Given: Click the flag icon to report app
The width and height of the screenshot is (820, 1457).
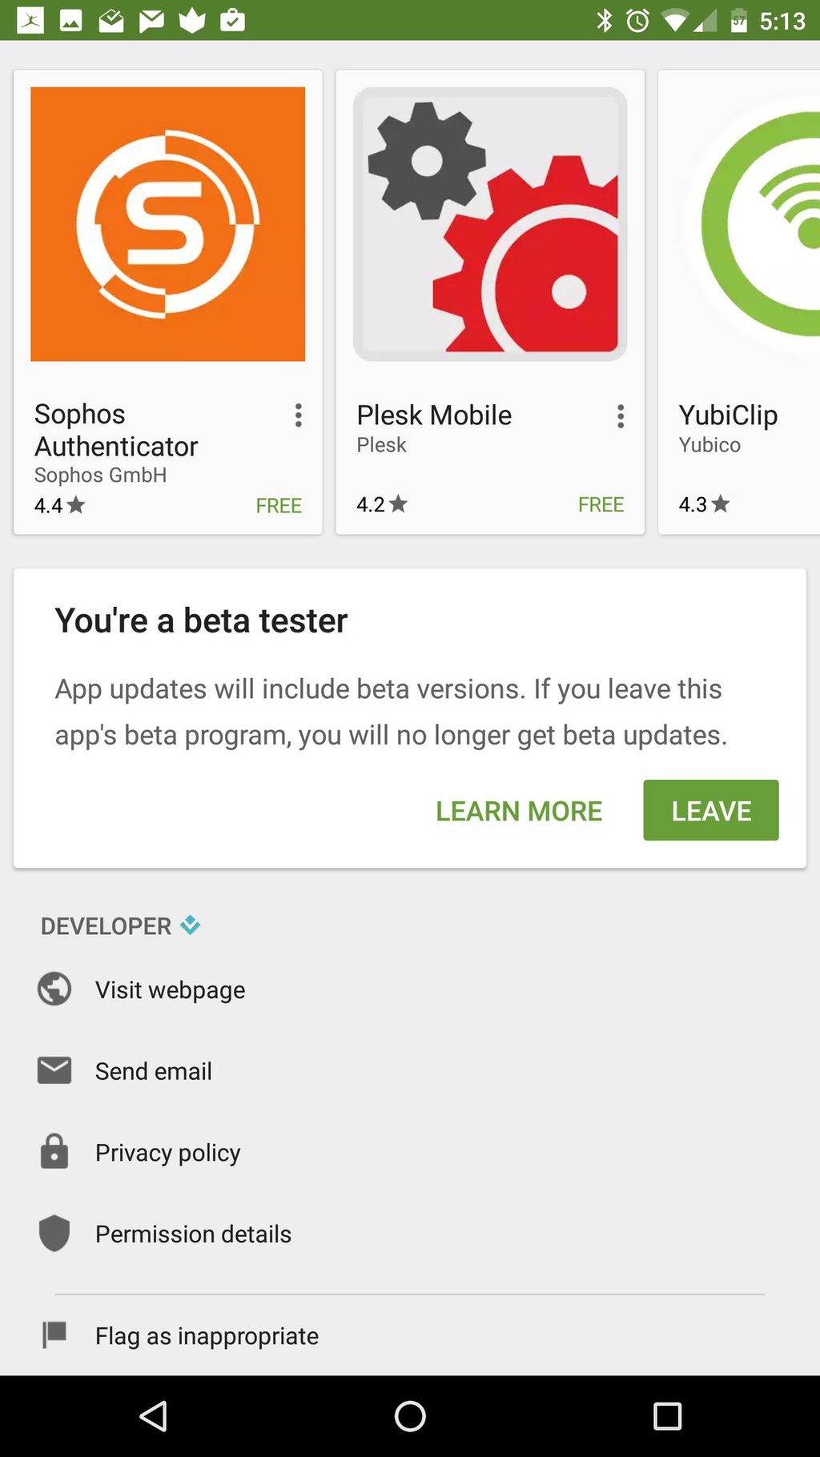Looking at the screenshot, I should point(54,1335).
